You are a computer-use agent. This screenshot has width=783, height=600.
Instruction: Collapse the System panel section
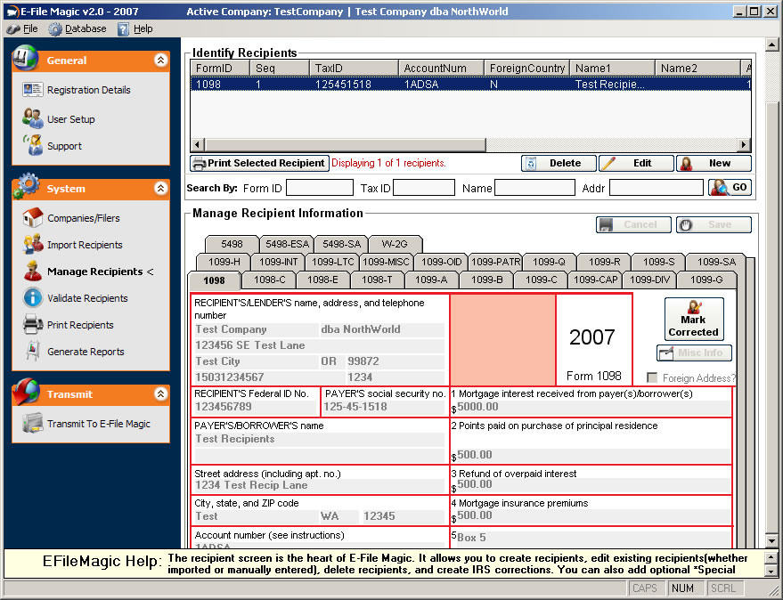tap(160, 189)
